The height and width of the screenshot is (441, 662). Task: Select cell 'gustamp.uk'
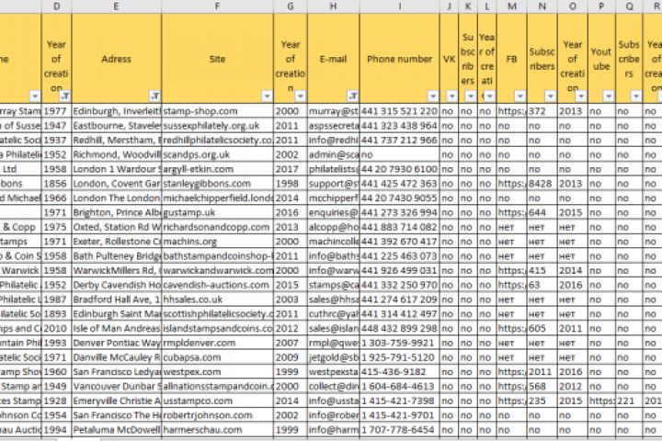coord(217,213)
